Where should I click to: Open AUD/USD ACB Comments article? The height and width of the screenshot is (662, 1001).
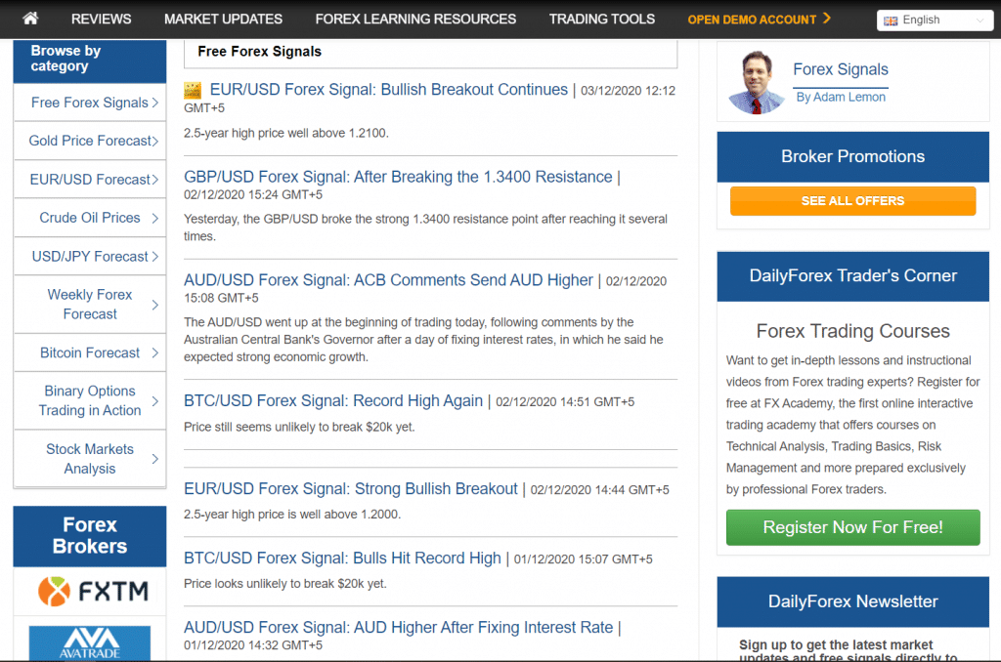388,280
